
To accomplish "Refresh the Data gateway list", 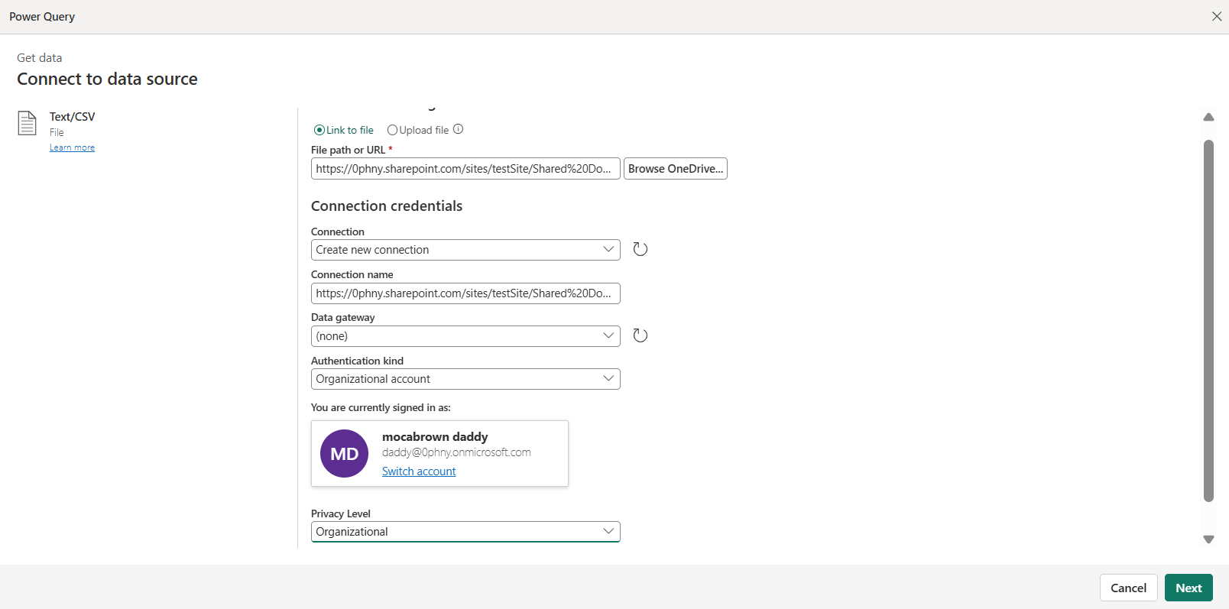I will [x=640, y=335].
